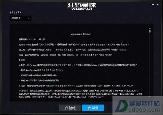Click the line starting b. 帐户 ID

click(x=41, y=70)
